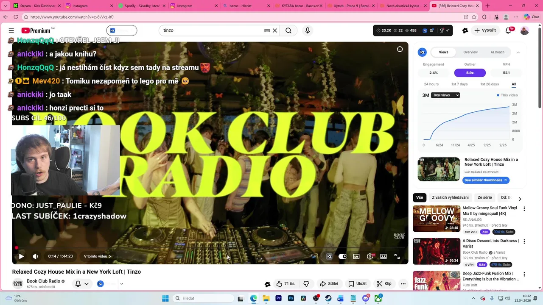The image size is (543, 305).
Task: Switch to the Spotify browser tab
Action: click(142, 6)
